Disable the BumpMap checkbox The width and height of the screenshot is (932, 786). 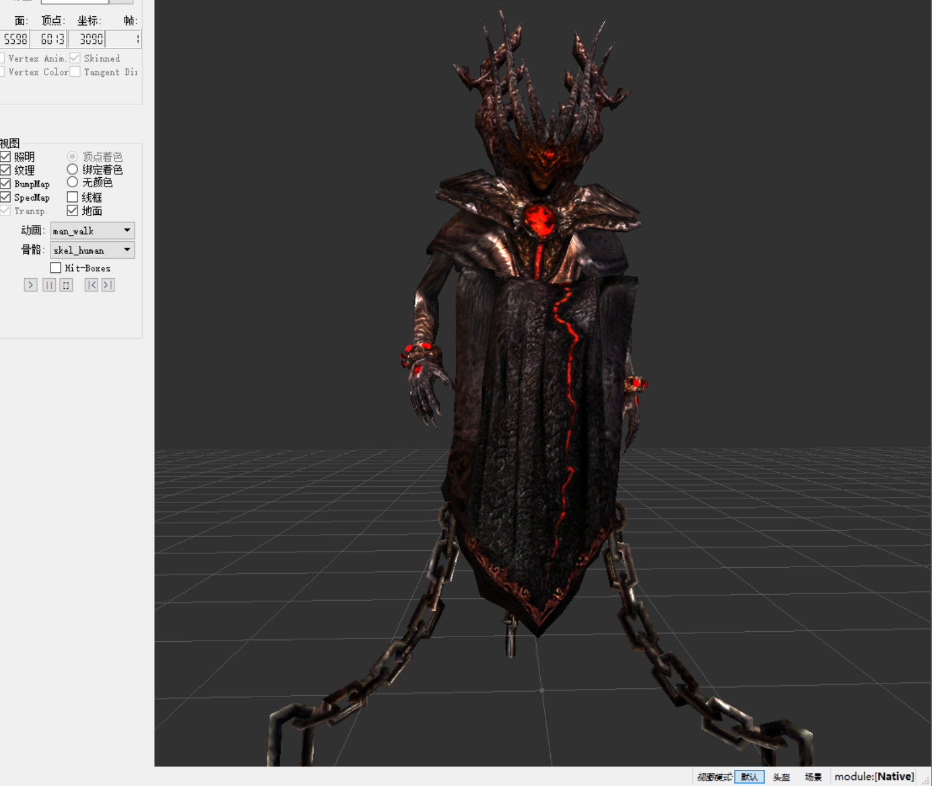[x=5, y=183]
